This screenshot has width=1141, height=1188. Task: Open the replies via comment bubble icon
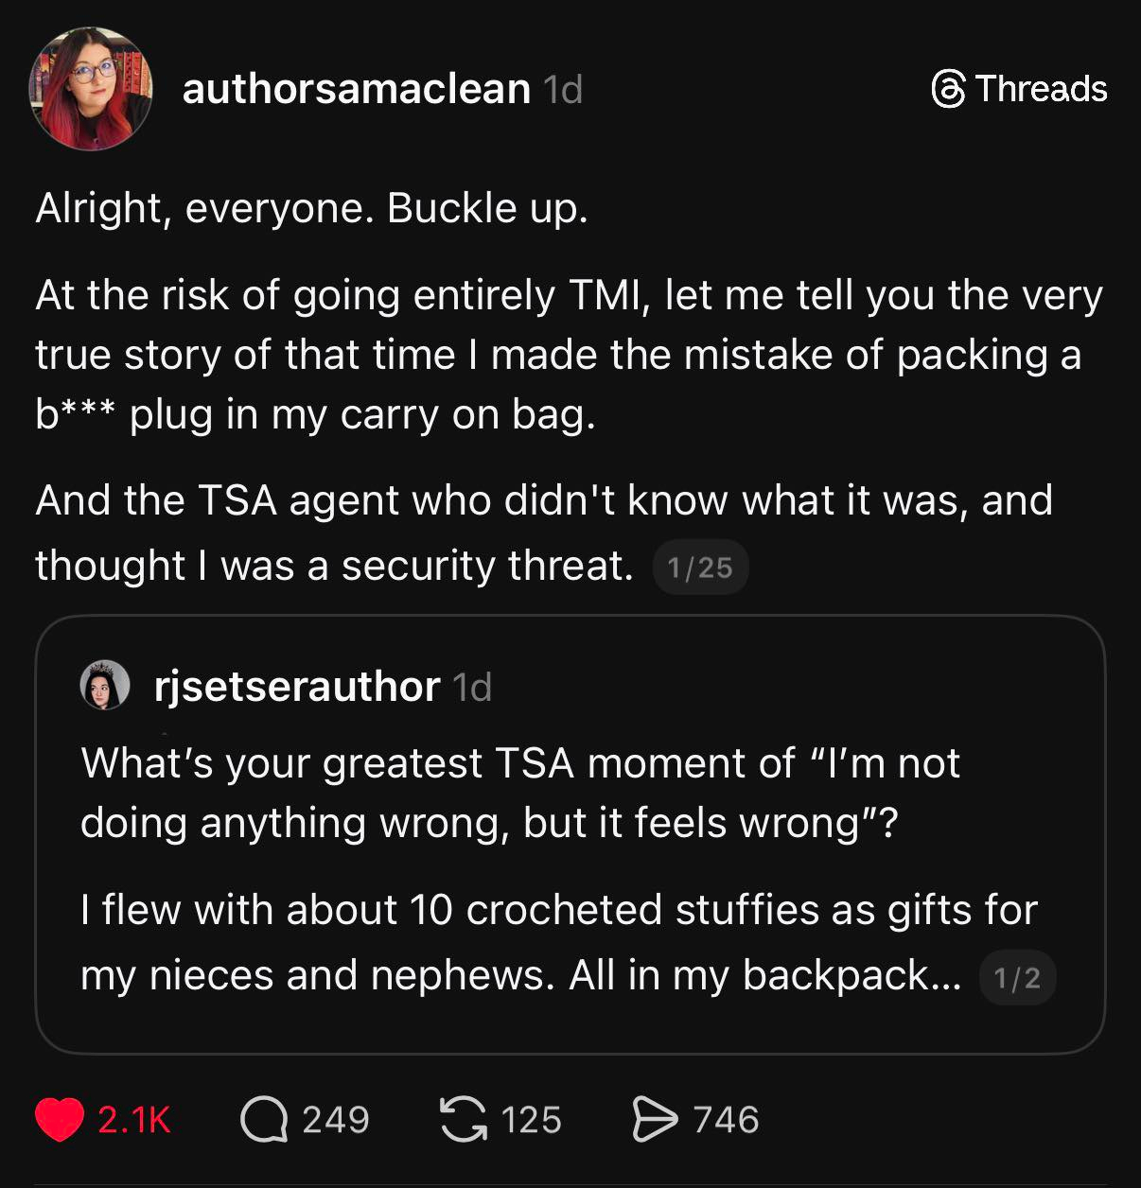(x=264, y=1120)
